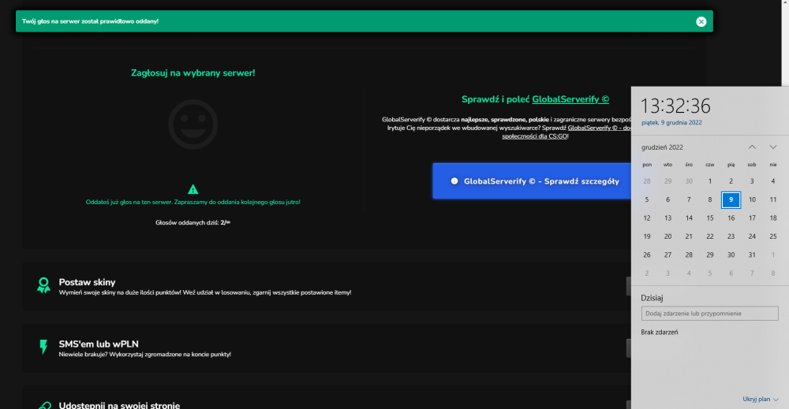Click the grudzień 2022 month header
This screenshot has height=409, width=789.
tap(662, 147)
